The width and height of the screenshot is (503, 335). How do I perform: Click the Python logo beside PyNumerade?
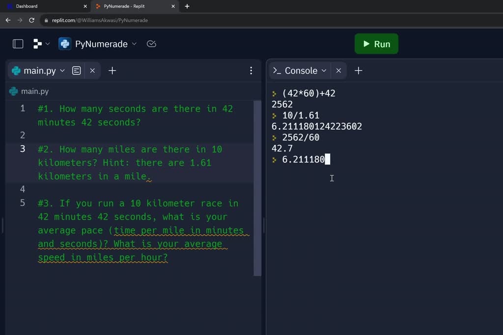pos(65,44)
